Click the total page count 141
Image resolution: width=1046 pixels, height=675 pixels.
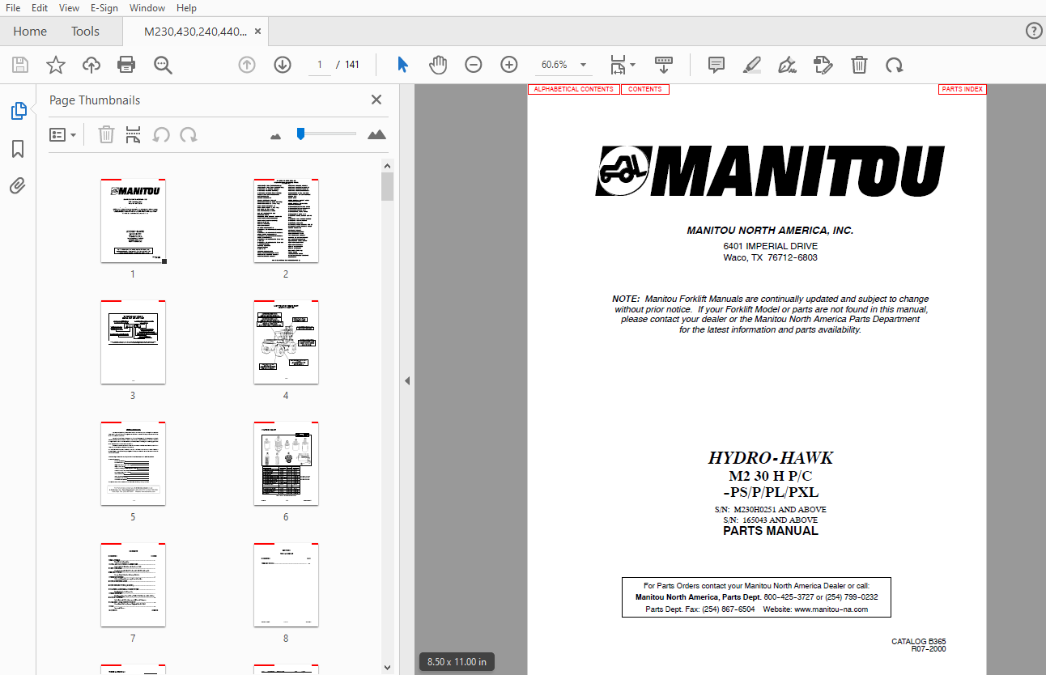pos(352,65)
